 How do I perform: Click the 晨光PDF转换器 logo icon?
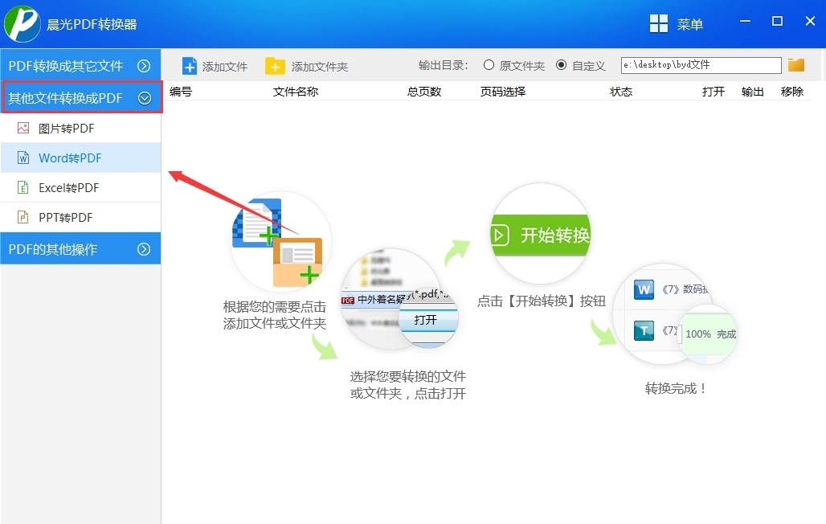tap(22, 25)
